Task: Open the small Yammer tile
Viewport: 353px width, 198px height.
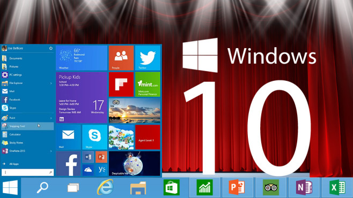Action: pyautogui.click(x=101, y=170)
